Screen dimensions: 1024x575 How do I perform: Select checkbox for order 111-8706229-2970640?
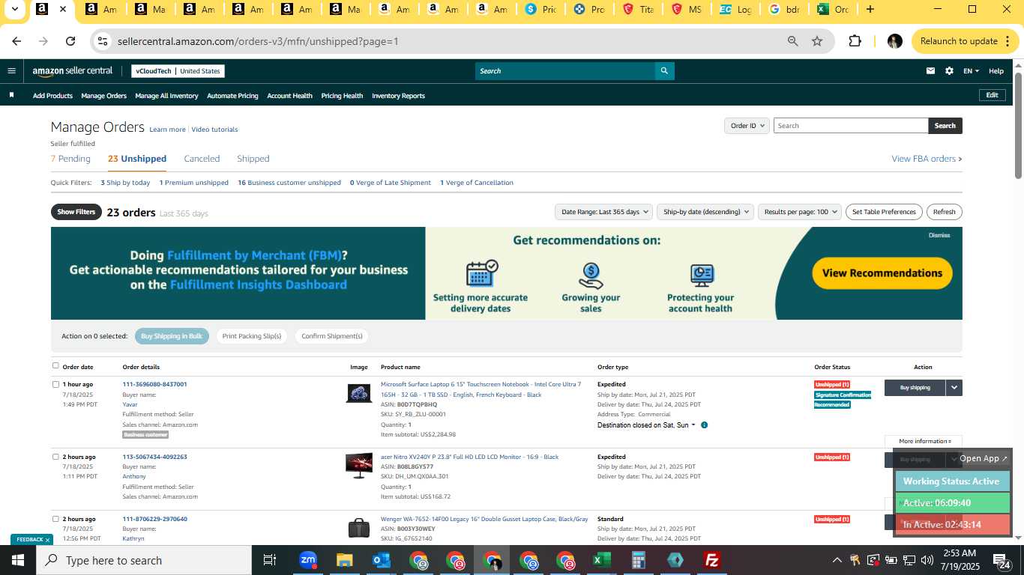(55, 519)
